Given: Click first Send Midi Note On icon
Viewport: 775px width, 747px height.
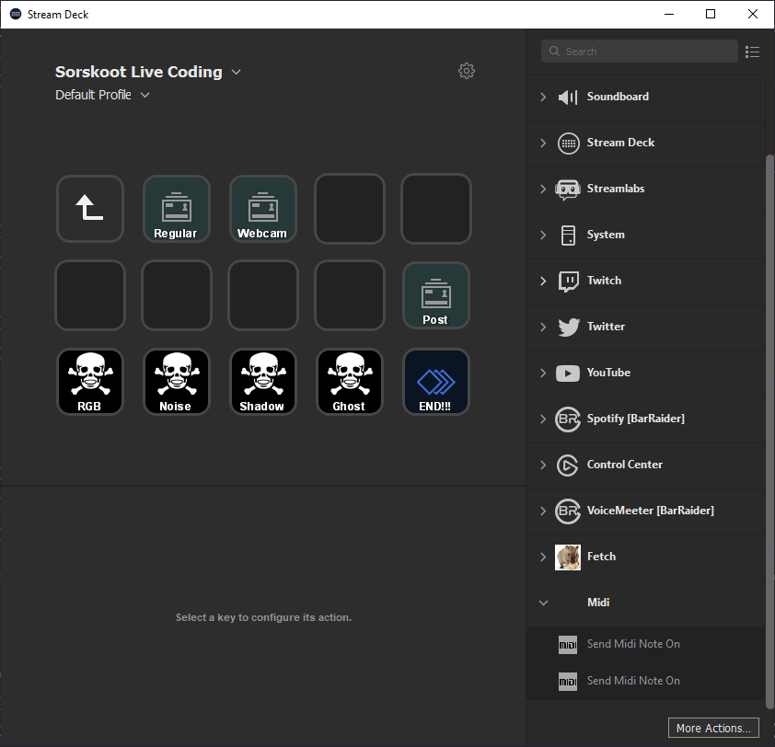Looking at the screenshot, I should [567, 644].
